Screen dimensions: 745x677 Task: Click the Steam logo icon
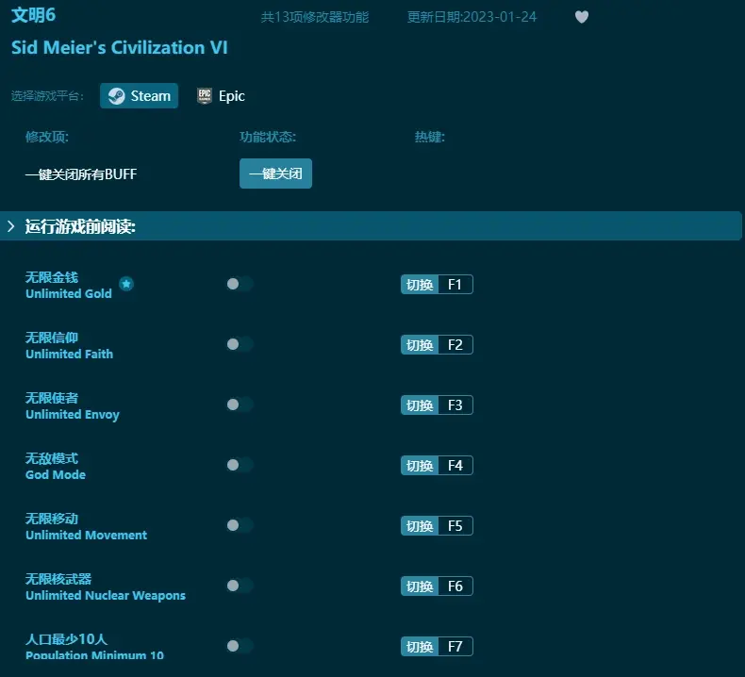click(116, 96)
